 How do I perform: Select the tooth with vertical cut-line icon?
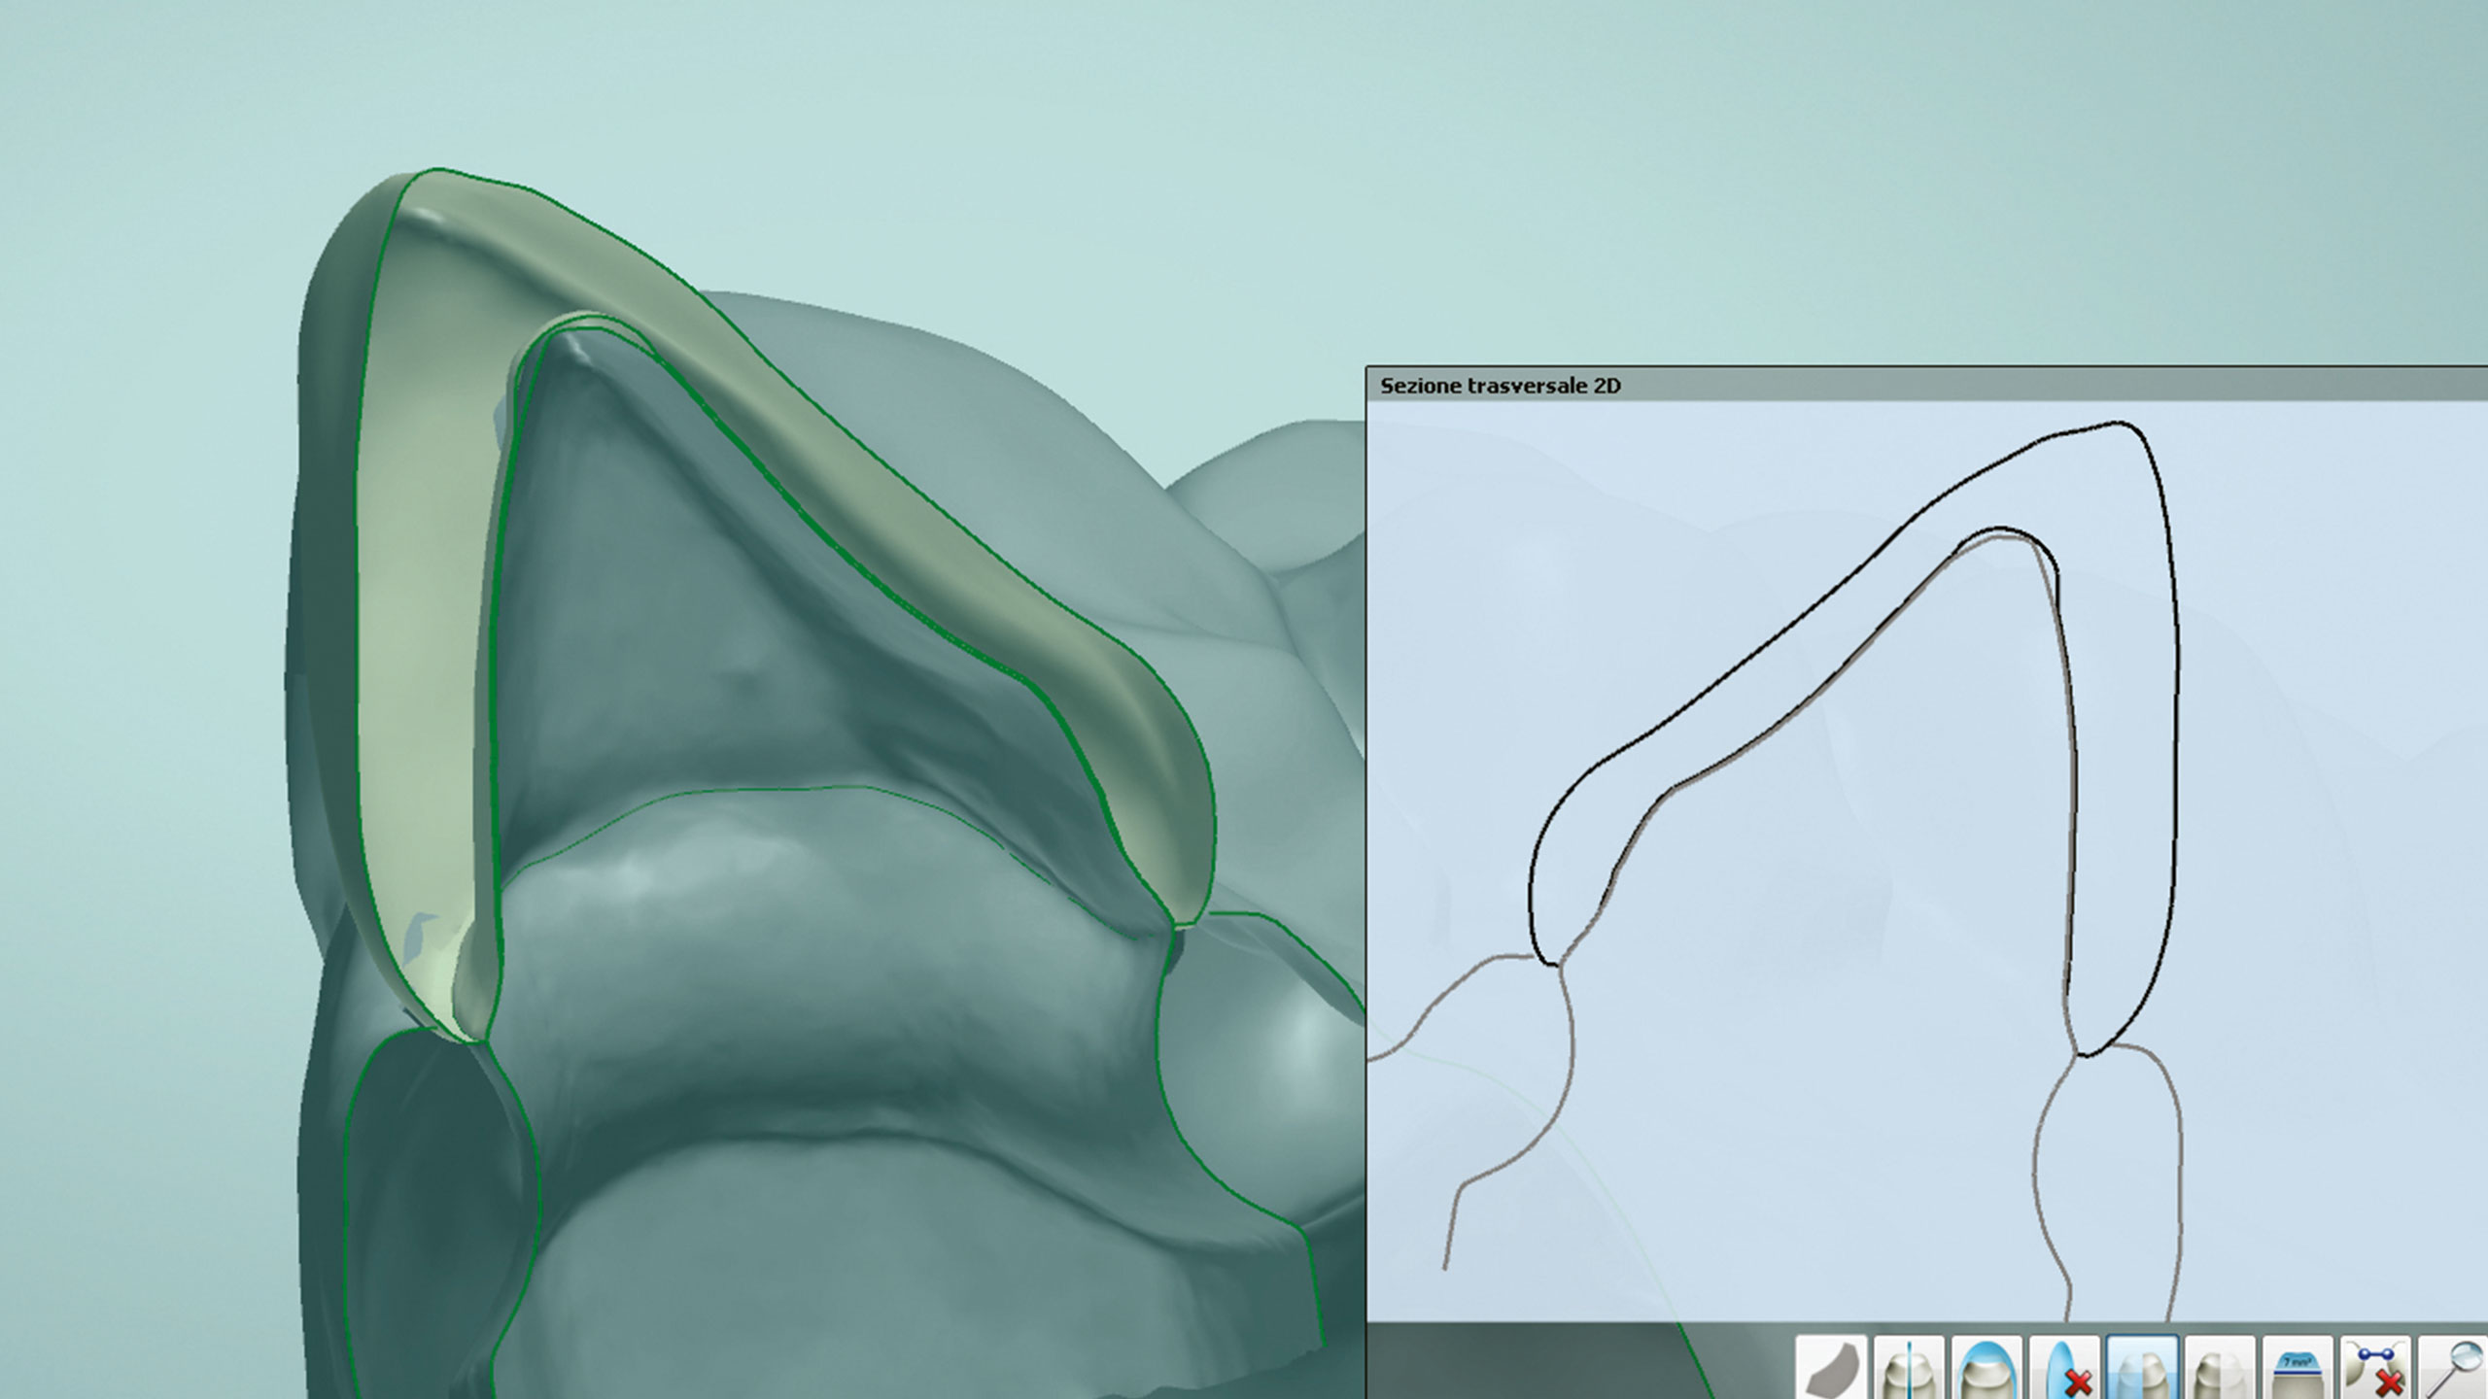click(1909, 1369)
